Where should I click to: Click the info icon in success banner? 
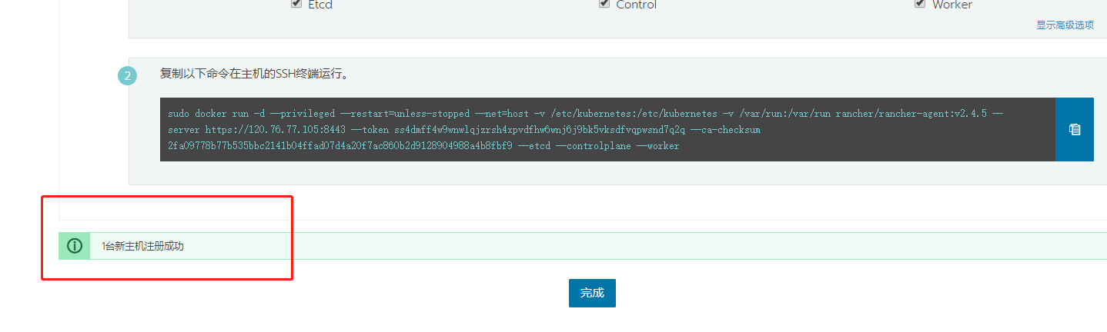tap(75, 246)
